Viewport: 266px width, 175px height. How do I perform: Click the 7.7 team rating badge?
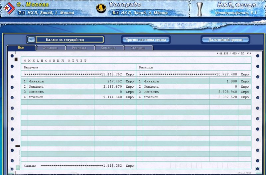(x=22, y=13)
